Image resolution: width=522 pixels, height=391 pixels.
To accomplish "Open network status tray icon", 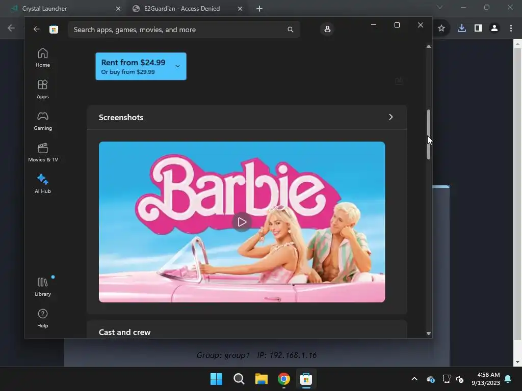I will tap(447, 379).
